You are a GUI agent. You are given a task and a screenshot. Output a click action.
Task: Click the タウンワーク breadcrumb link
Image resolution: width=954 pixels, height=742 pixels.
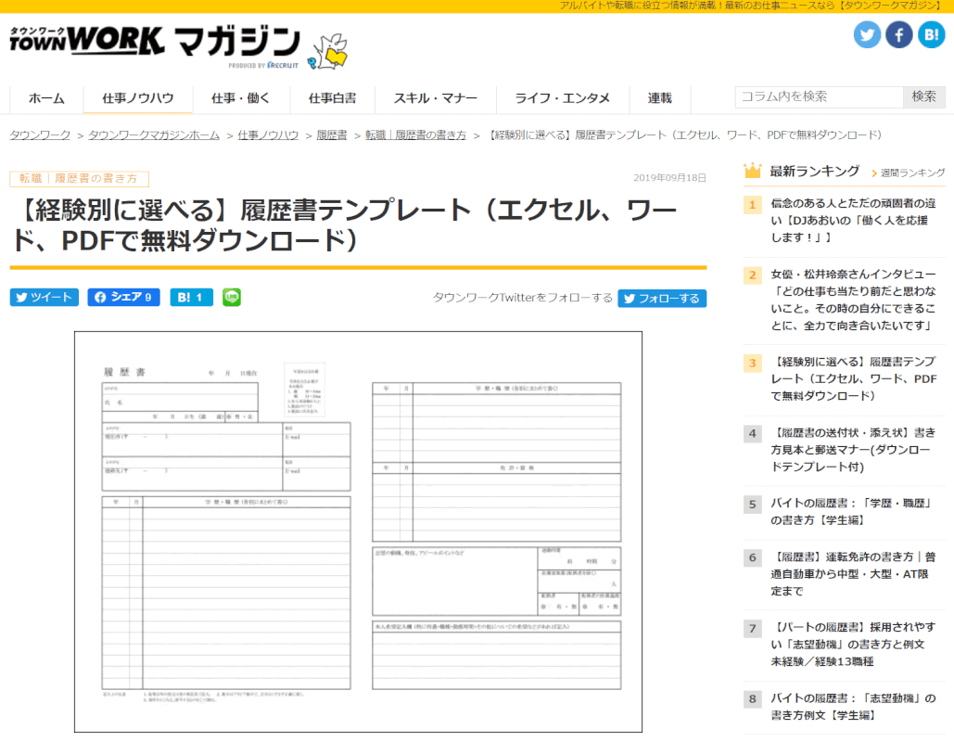(40, 135)
